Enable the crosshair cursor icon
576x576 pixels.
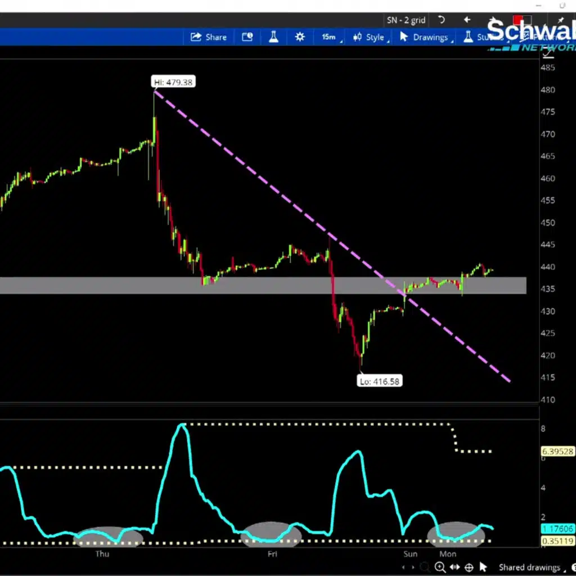point(469,568)
